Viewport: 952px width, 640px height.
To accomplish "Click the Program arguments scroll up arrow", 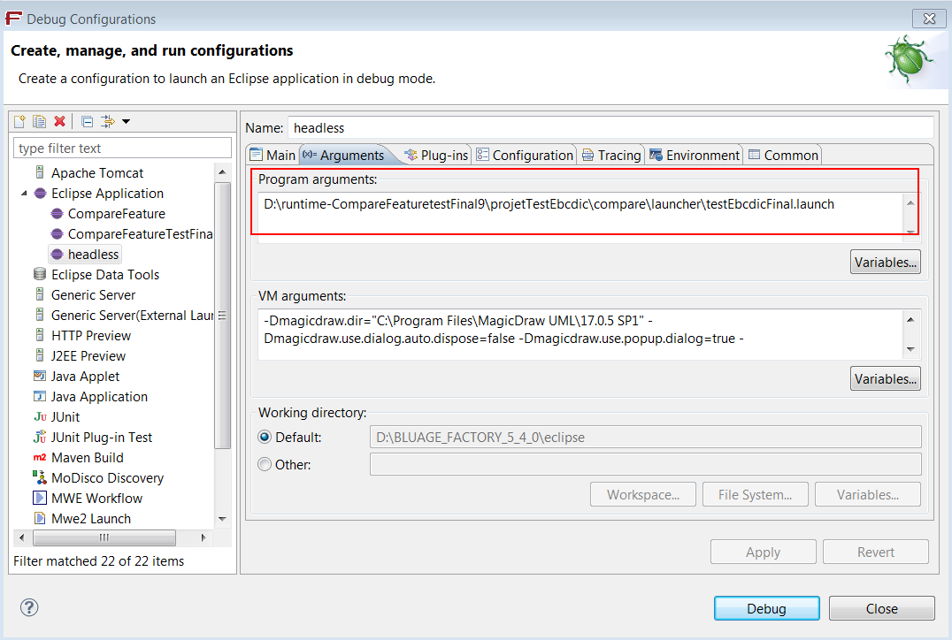I will [x=910, y=203].
